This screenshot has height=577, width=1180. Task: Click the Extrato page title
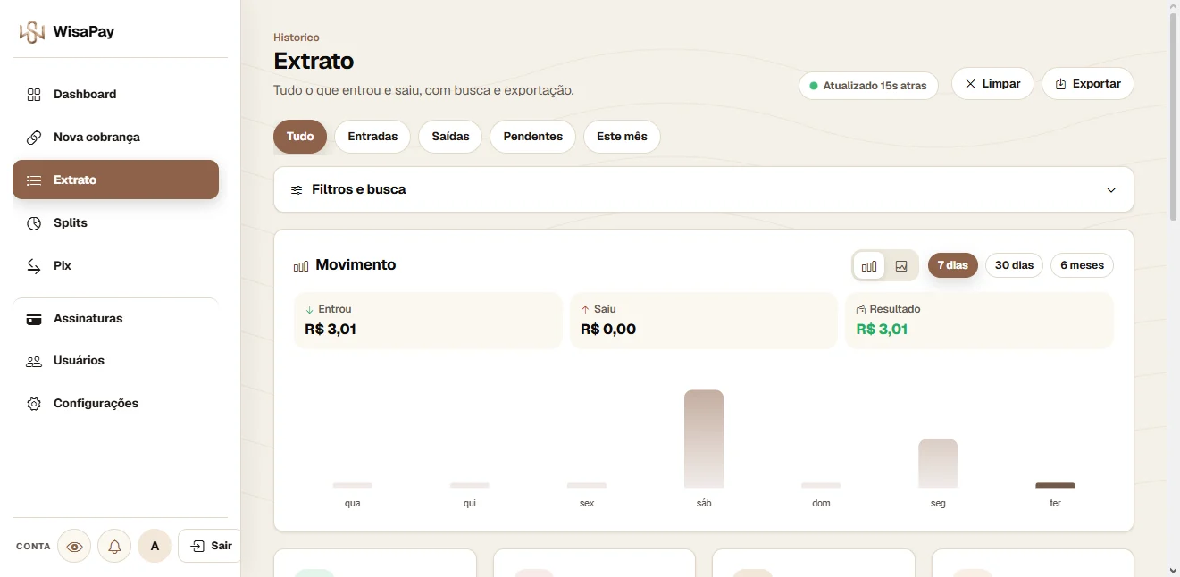click(314, 61)
